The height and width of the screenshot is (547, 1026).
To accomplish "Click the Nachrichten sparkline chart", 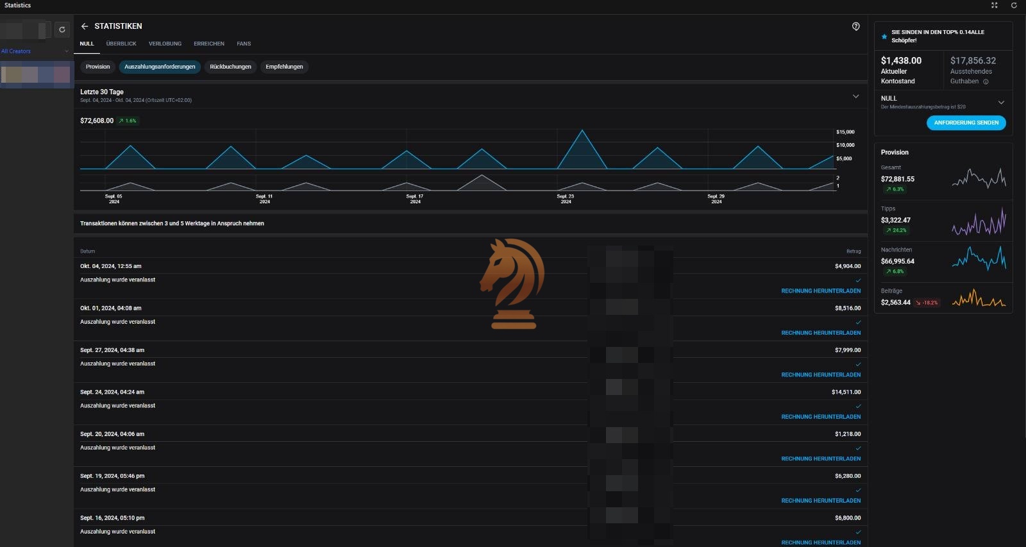I will click(x=979, y=258).
